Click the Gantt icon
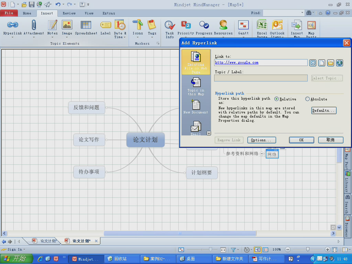352x264 pixels. (243, 25)
